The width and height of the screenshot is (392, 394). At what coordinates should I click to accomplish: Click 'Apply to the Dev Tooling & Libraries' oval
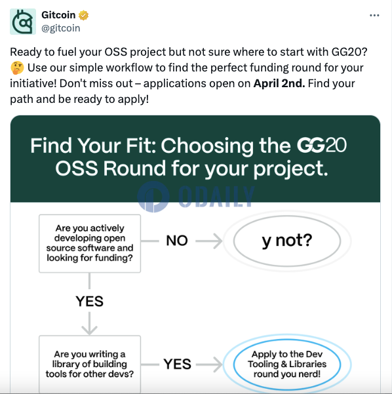(x=287, y=364)
